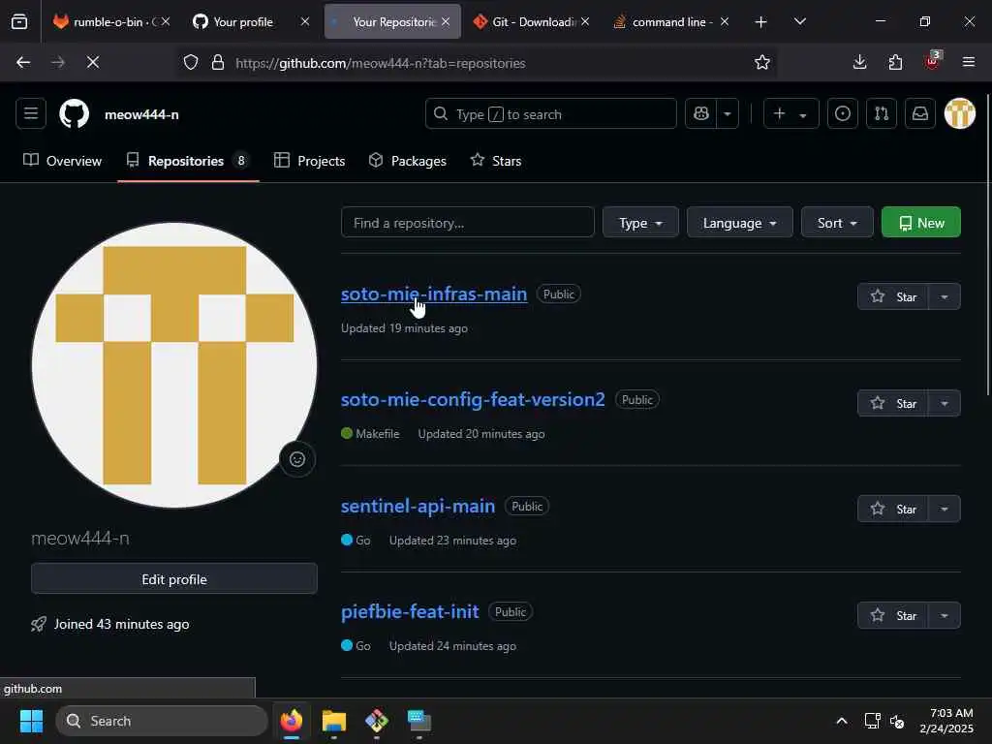The width and height of the screenshot is (992, 744).
Task: Switch to the Projects tab
Action: tap(309, 161)
